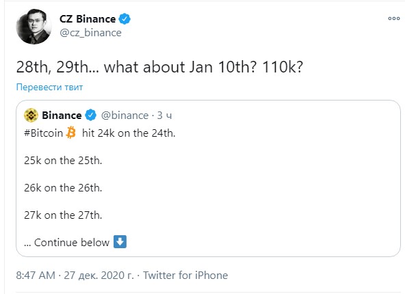
Task: Open the #Bitcoin hashtag link
Action: (x=43, y=133)
